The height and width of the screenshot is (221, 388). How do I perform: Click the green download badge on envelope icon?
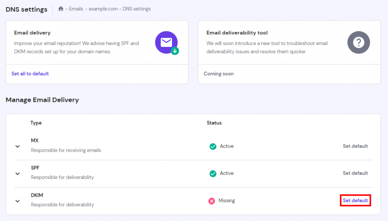tap(175, 51)
